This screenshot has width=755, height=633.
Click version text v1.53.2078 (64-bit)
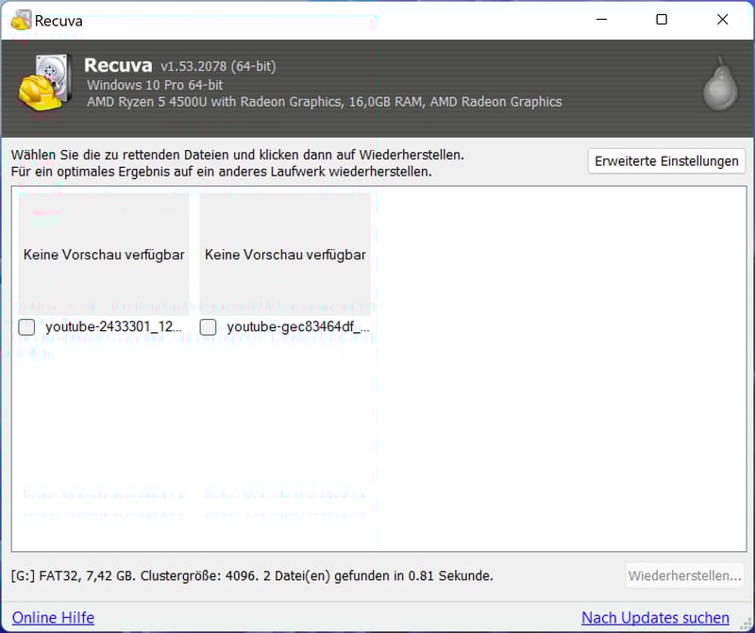click(x=218, y=66)
